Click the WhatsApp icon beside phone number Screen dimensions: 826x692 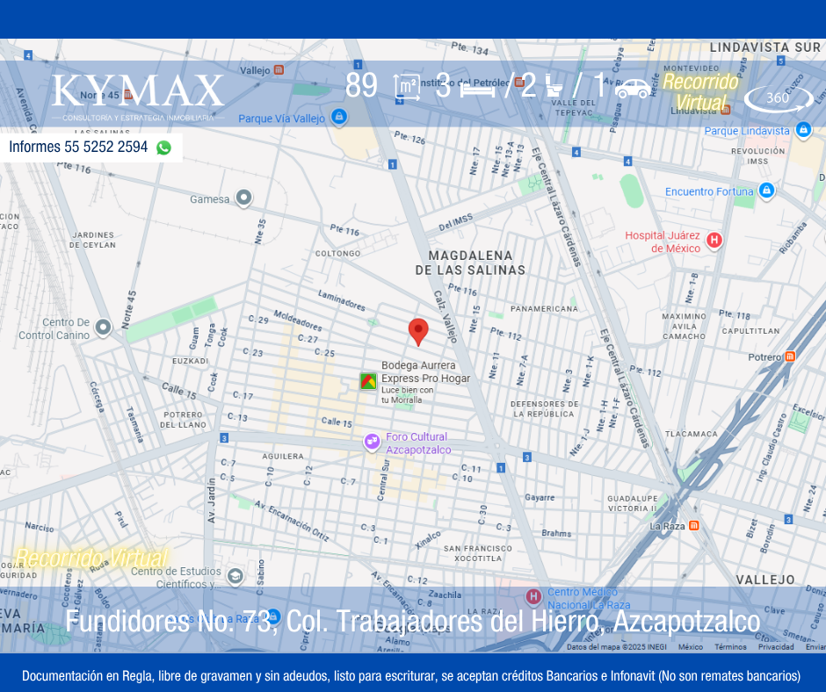coord(163,148)
